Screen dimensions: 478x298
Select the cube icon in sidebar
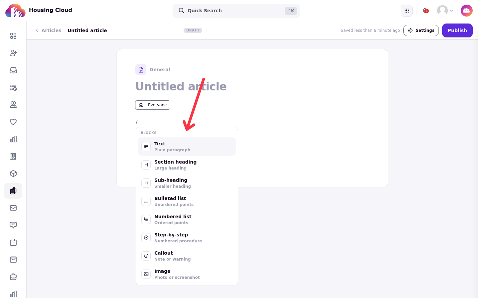coord(13,174)
